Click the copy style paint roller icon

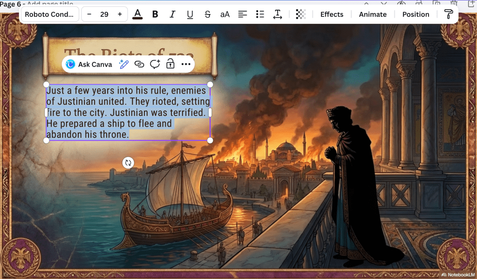[449, 14]
